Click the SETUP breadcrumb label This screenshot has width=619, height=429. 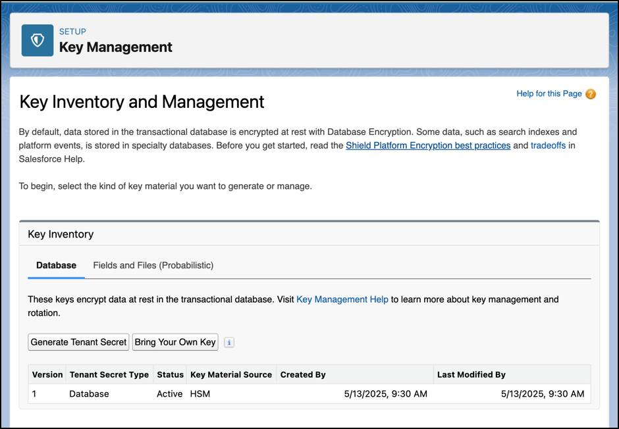click(72, 32)
